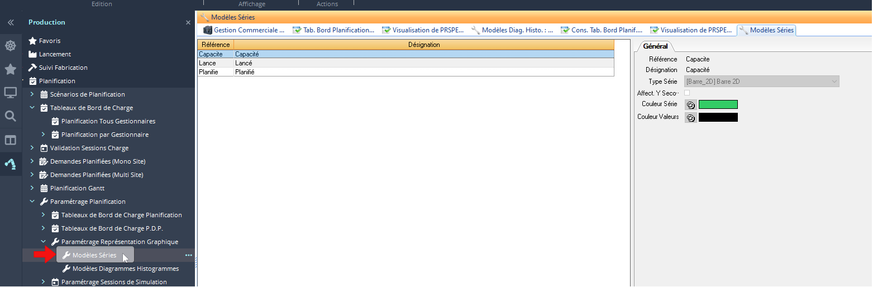Collapse Tableaux de Bord de Charge node
The height and width of the screenshot is (287, 873).
32,108
